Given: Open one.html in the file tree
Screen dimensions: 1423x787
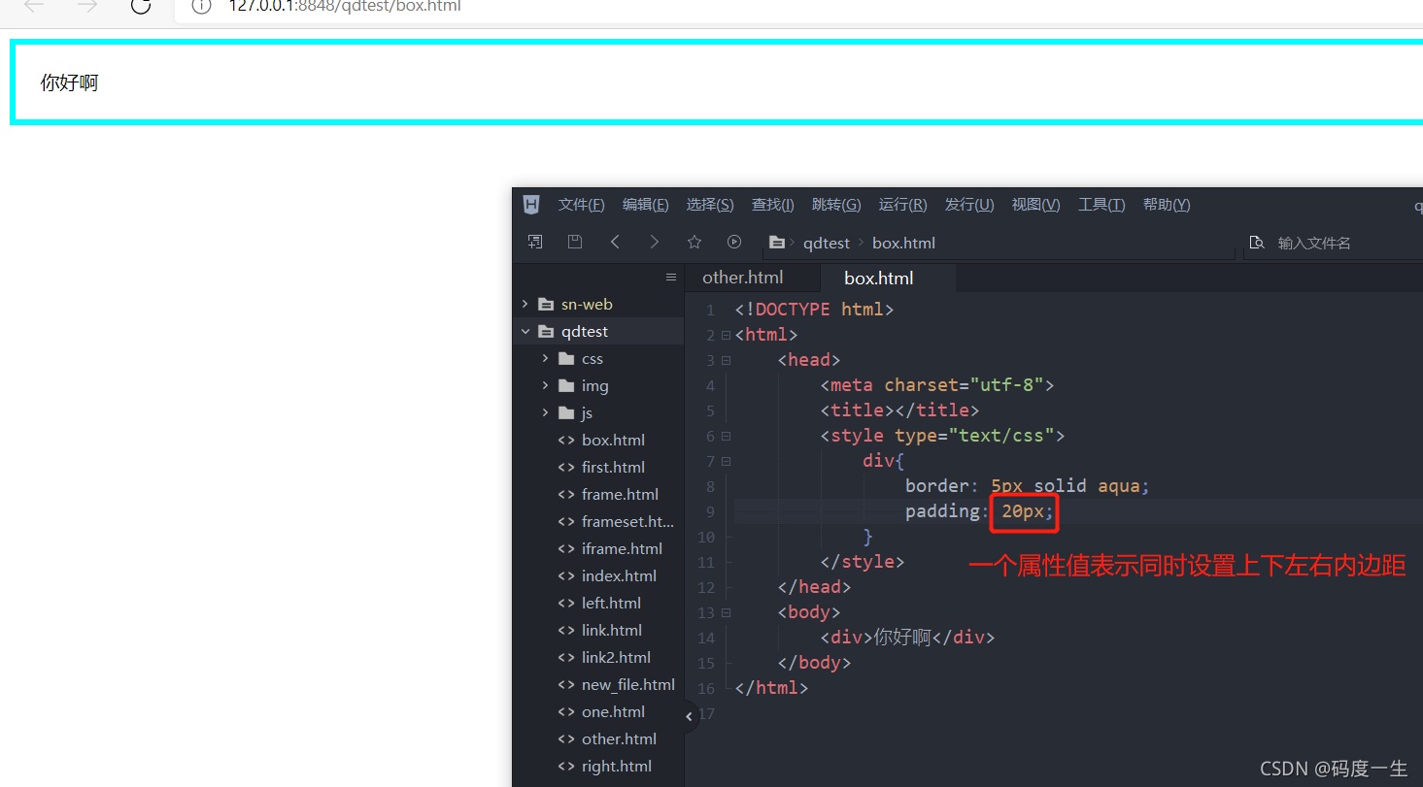Looking at the screenshot, I should 611,711.
